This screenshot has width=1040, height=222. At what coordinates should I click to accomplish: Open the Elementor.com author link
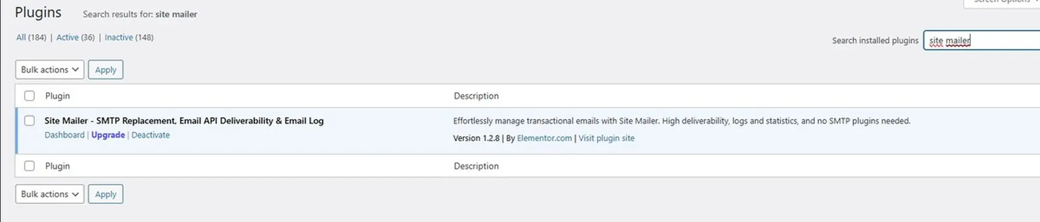pyautogui.click(x=544, y=138)
